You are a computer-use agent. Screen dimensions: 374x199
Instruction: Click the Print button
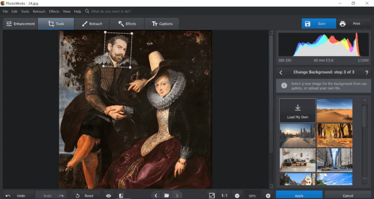pos(354,24)
